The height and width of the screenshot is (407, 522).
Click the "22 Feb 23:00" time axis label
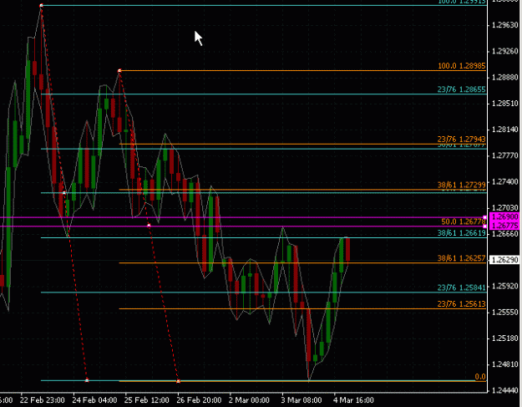click(x=43, y=400)
